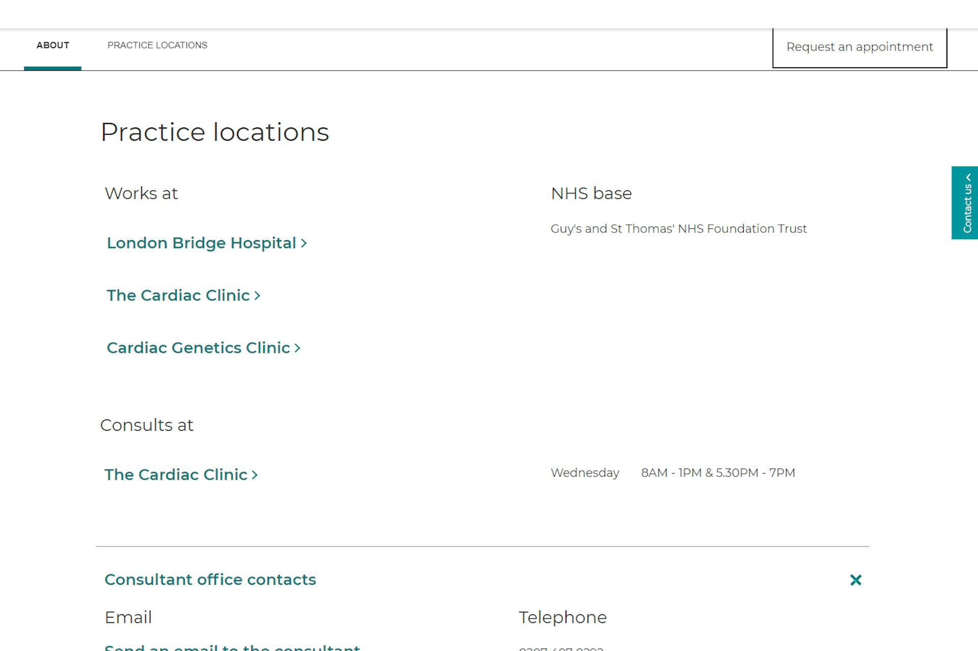
Task: Switch to the PRACTICE LOCATIONS tab
Action: tap(156, 45)
